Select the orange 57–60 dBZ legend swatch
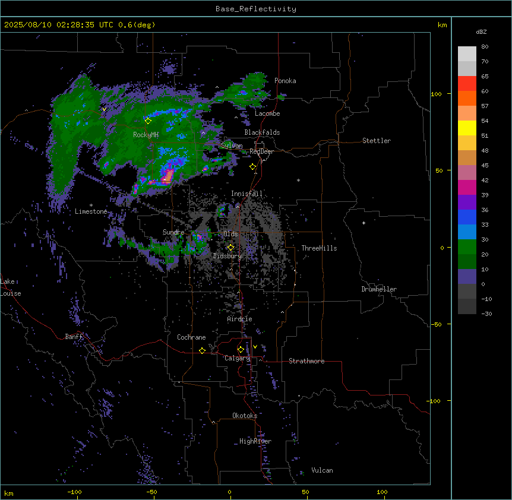This screenshot has height=500, width=512. coord(467,98)
